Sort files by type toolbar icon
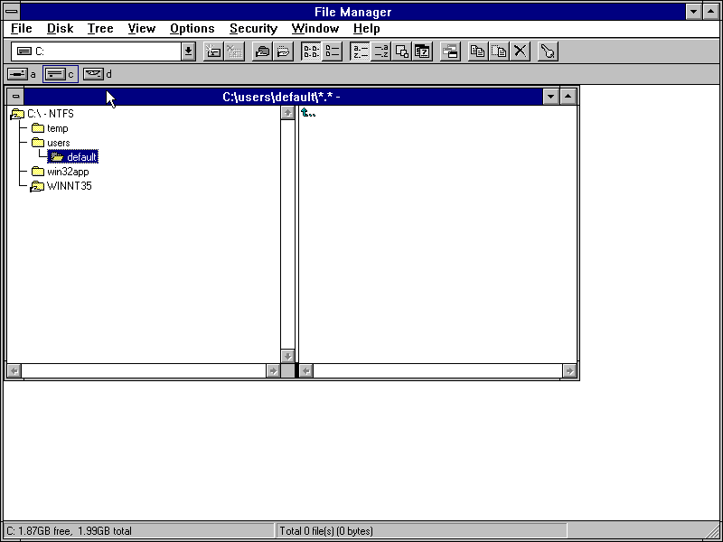 click(x=380, y=51)
